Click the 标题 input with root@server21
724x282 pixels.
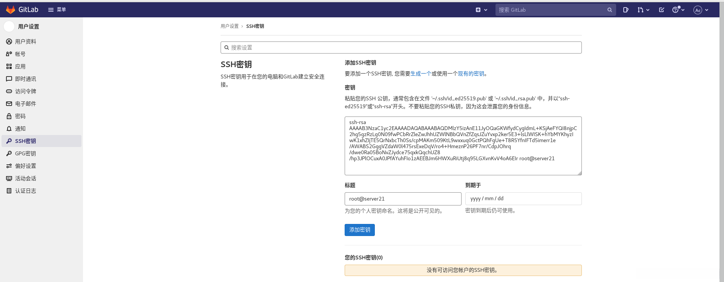(x=403, y=199)
